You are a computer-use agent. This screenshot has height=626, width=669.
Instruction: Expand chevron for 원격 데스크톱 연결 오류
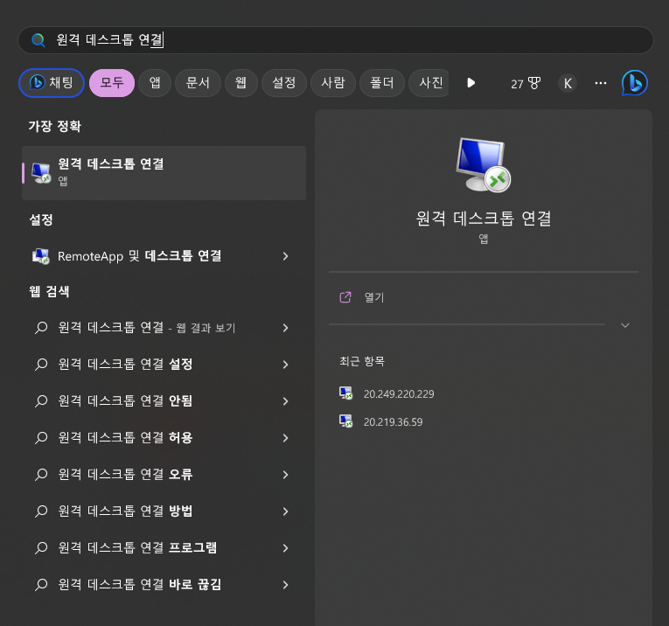[x=285, y=474]
